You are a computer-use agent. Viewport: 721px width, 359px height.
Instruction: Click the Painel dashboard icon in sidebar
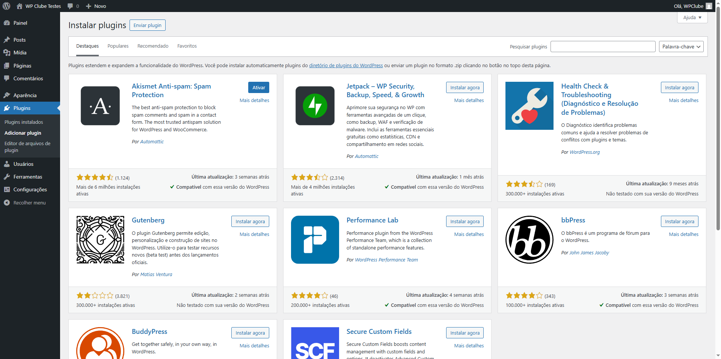7,23
